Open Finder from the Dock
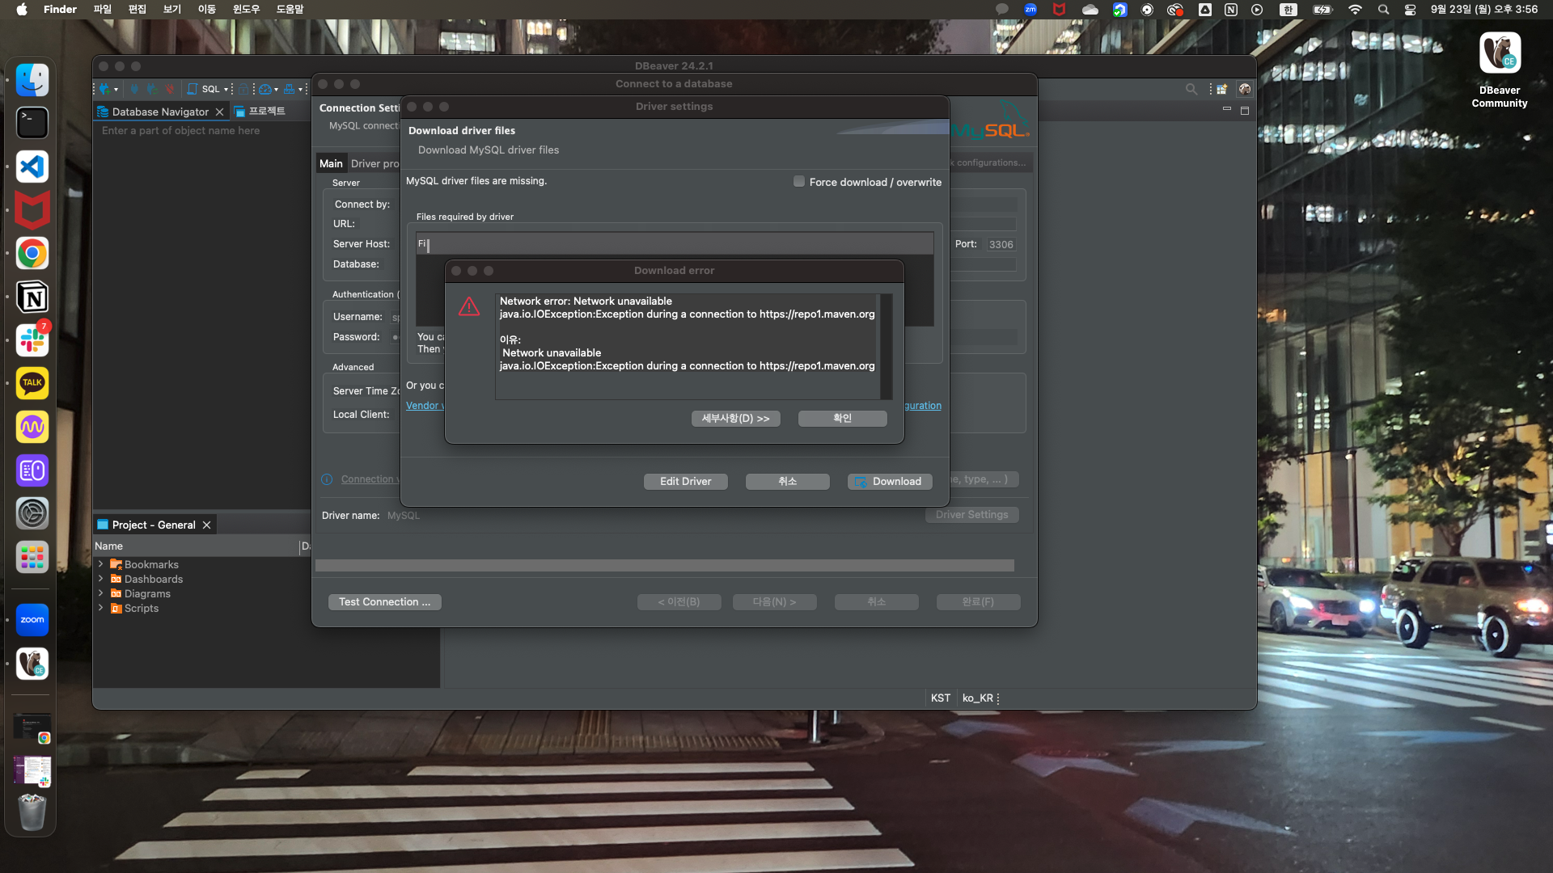Viewport: 1553px width, 873px height. tap(32, 80)
